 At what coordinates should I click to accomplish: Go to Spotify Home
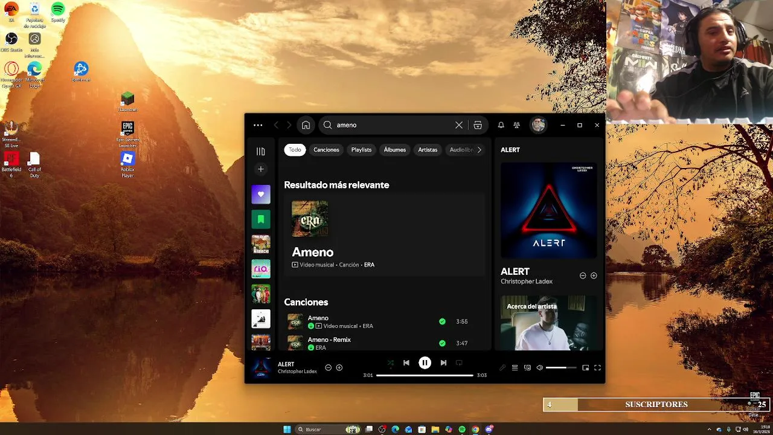pos(306,125)
